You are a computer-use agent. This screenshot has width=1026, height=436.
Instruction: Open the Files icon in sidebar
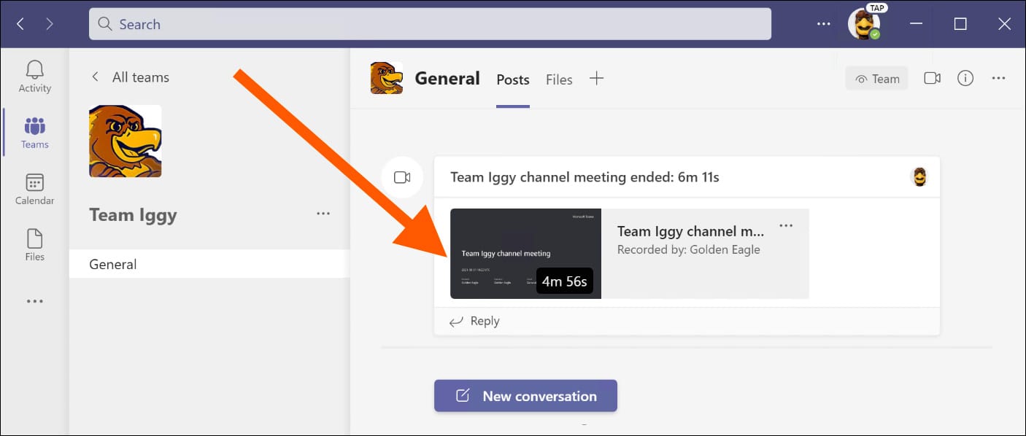[x=34, y=245]
